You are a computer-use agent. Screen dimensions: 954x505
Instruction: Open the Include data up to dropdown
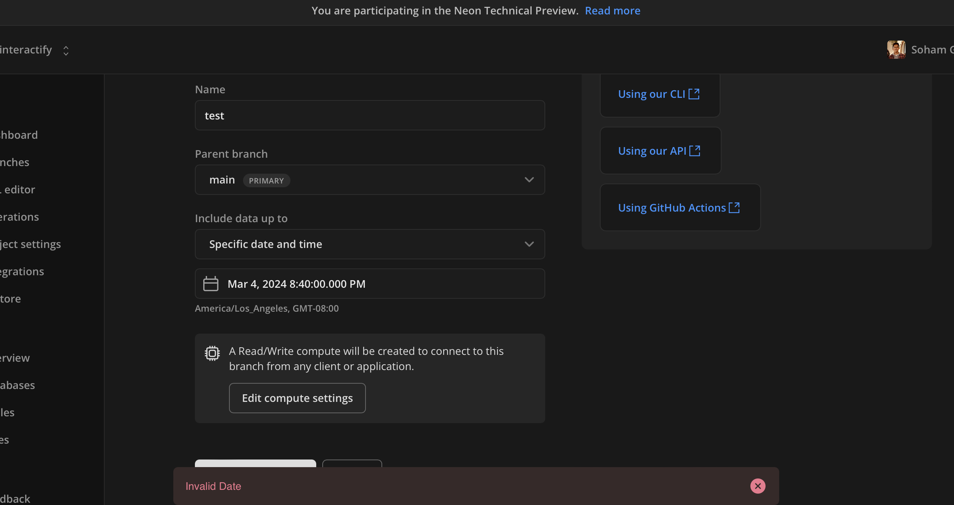point(529,244)
